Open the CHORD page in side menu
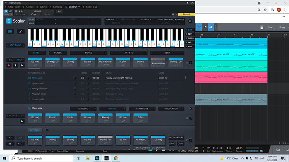Screen dimensions: 289x162 click(190, 38)
